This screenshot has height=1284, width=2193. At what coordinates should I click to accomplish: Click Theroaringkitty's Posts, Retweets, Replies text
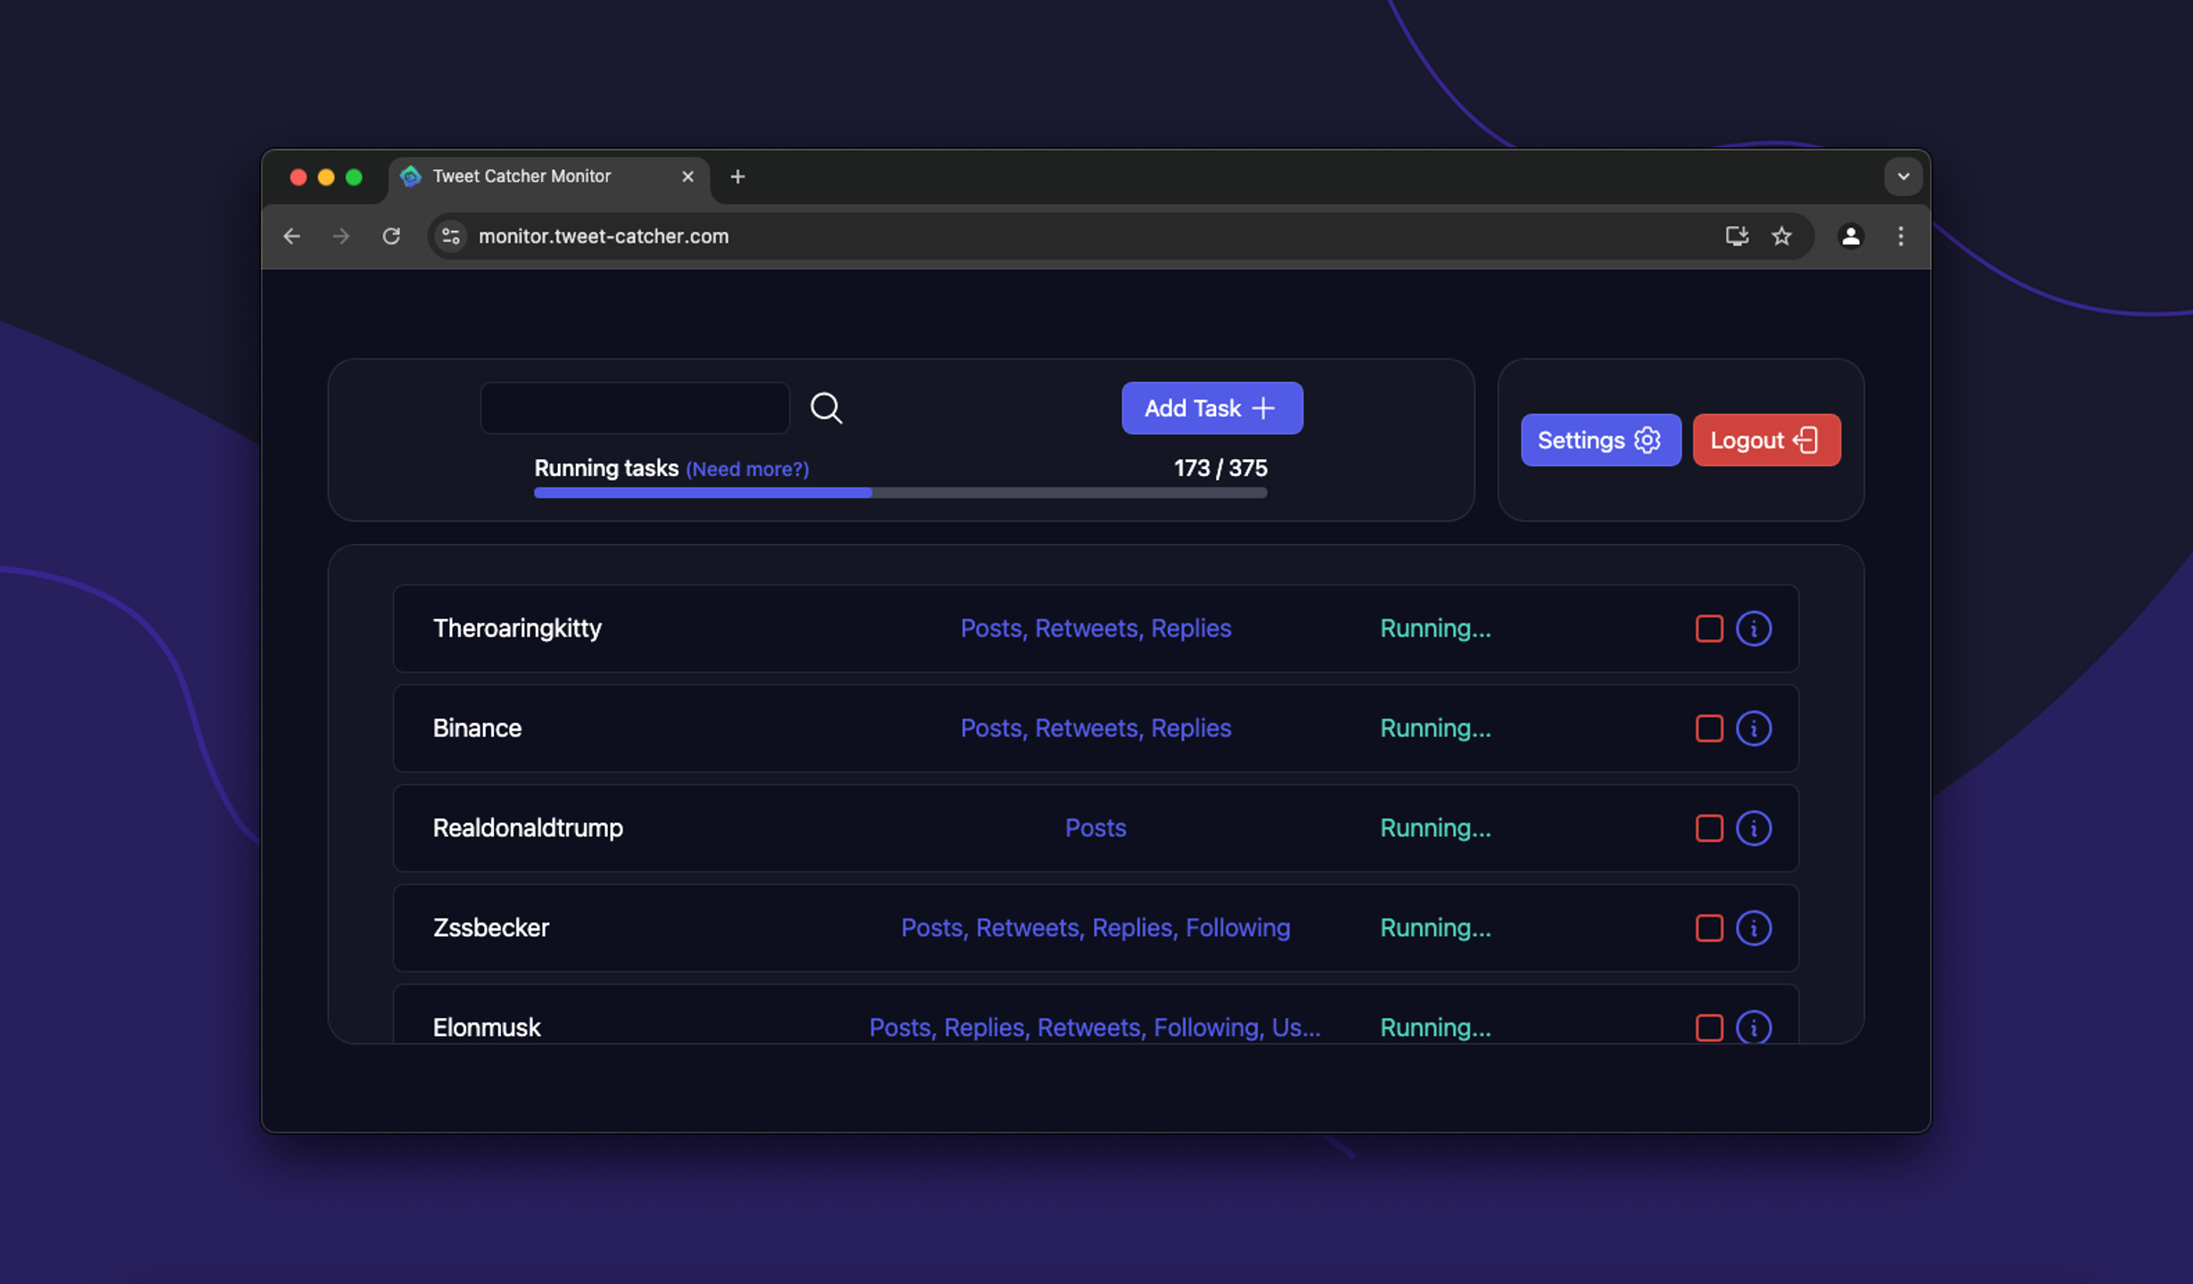coord(1096,629)
